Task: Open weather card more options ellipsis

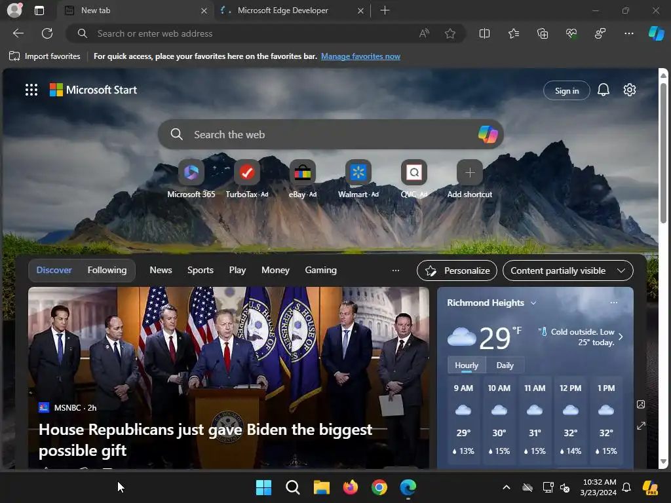Action: (613, 303)
